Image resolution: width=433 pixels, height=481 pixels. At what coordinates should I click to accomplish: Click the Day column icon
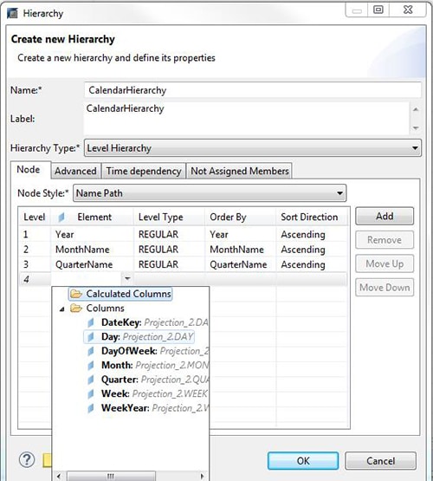point(91,337)
